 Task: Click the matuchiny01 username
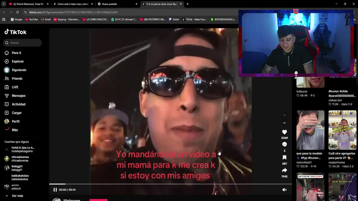(304, 162)
